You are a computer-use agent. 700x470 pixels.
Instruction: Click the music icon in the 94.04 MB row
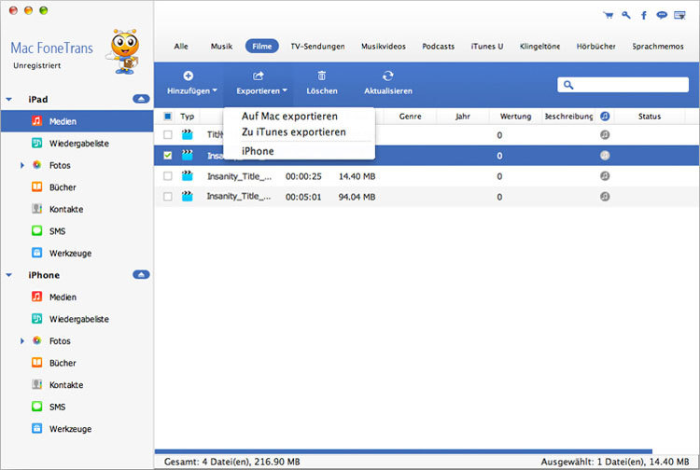click(x=605, y=196)
